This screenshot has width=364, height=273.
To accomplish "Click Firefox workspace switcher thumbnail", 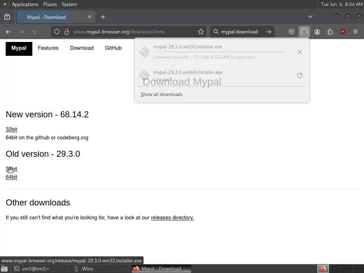I will click(x=323, y=269).
